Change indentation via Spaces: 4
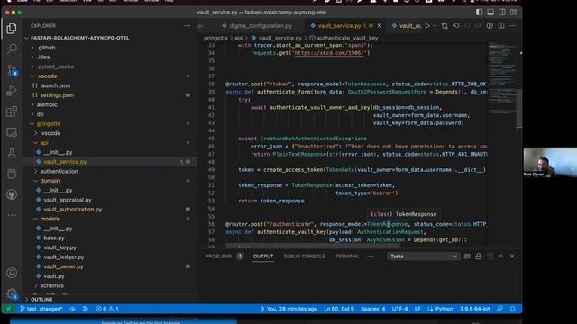This screenshot has height=324, width=577. [x=372, y=309]
